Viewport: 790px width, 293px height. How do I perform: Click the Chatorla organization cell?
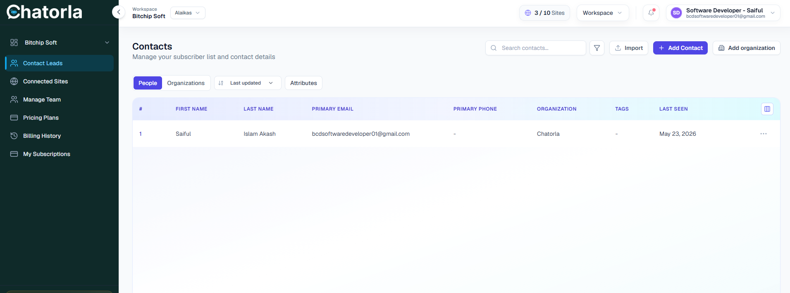pos(548,134)
